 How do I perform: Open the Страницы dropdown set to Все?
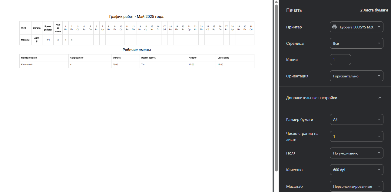pos(356,43)
